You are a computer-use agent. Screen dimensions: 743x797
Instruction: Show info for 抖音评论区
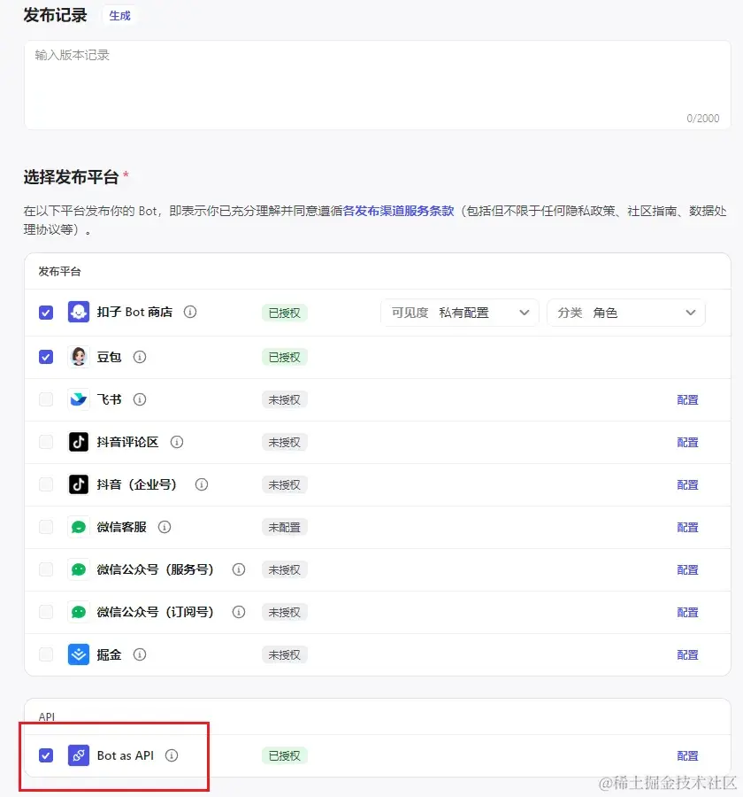pos(177,442)
